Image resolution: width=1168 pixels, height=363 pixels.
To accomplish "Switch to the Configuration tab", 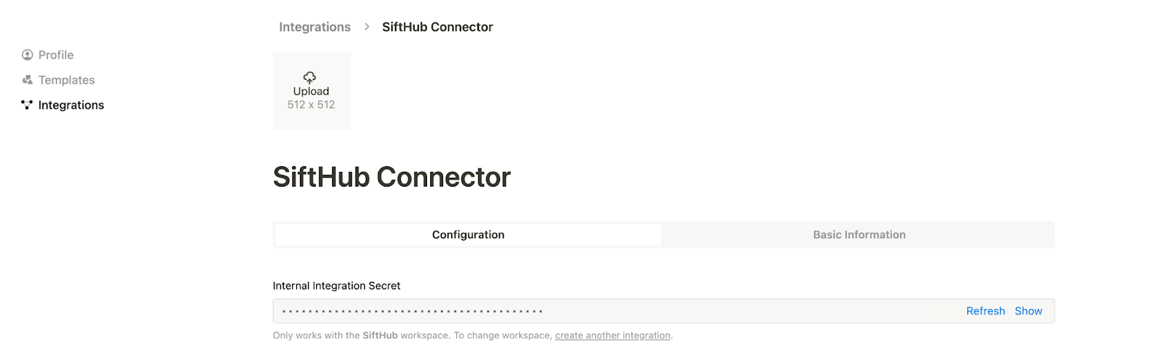I will (x=468, y=235).
